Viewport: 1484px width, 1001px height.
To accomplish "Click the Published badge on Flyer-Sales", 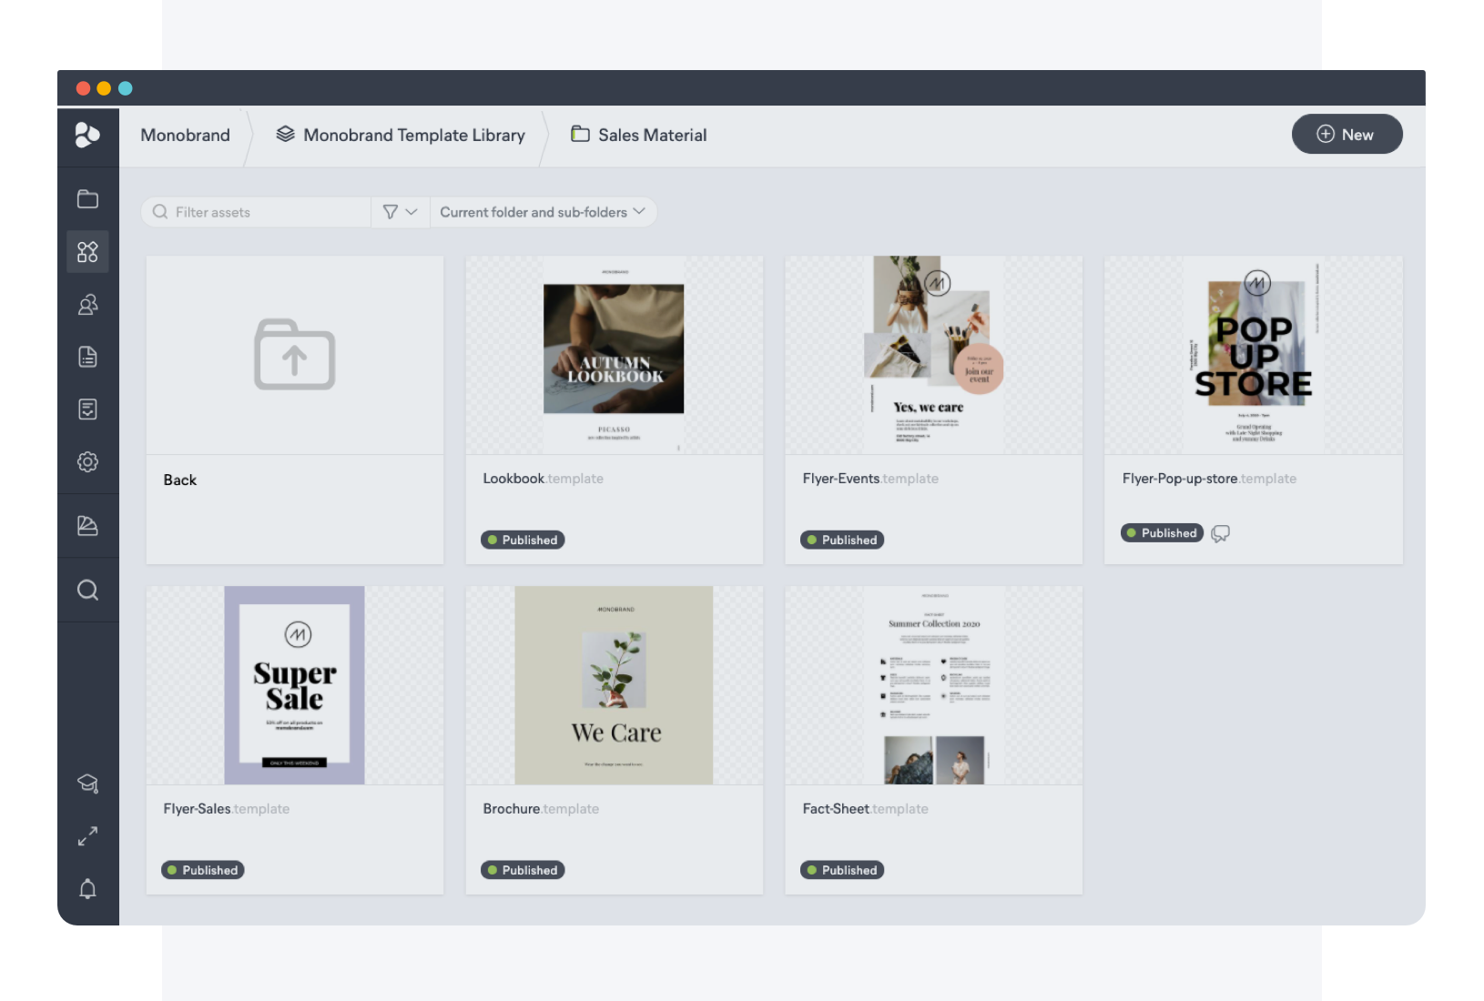I will (x=203, y=871).
